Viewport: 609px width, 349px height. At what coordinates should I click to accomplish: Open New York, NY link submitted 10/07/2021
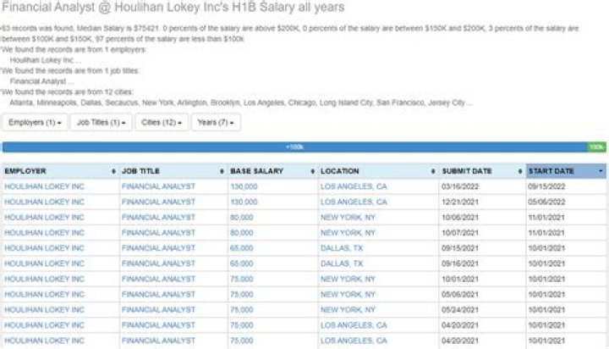click(x=348, y=233)
